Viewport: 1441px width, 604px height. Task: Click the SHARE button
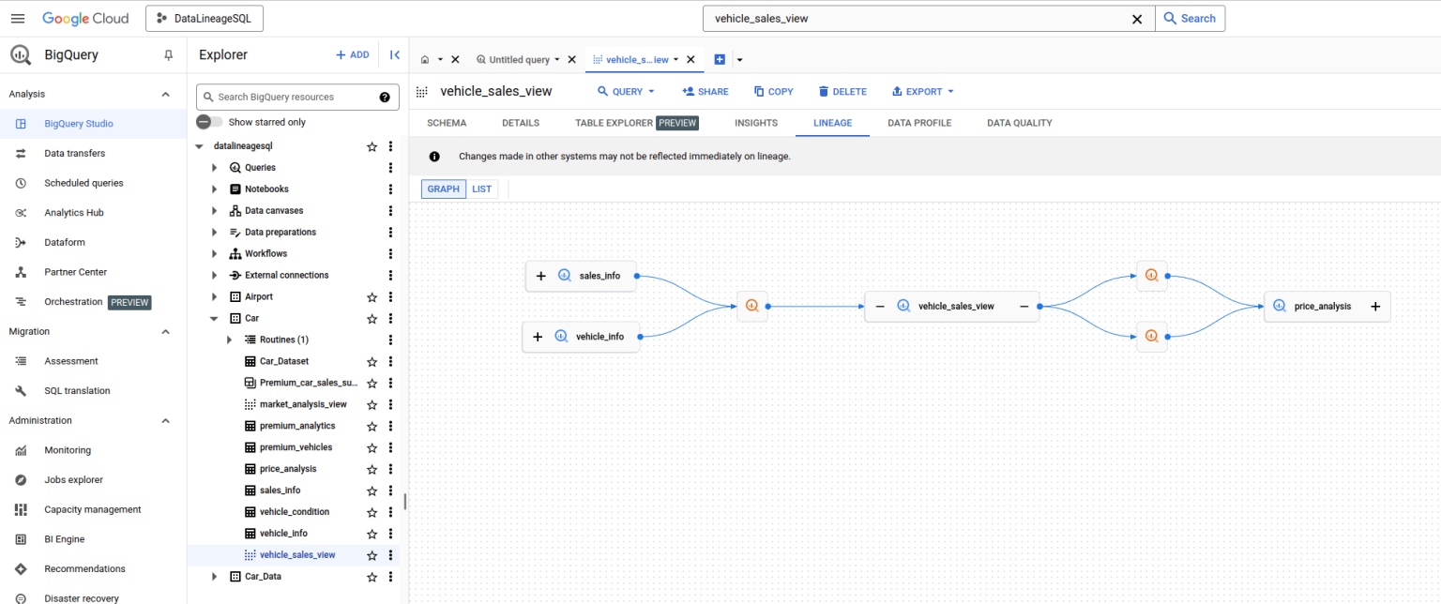pyautogui.click(x=705, y=91)
